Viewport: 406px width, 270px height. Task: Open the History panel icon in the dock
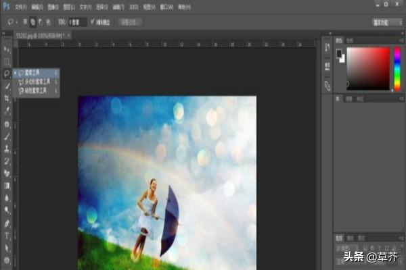328,48
